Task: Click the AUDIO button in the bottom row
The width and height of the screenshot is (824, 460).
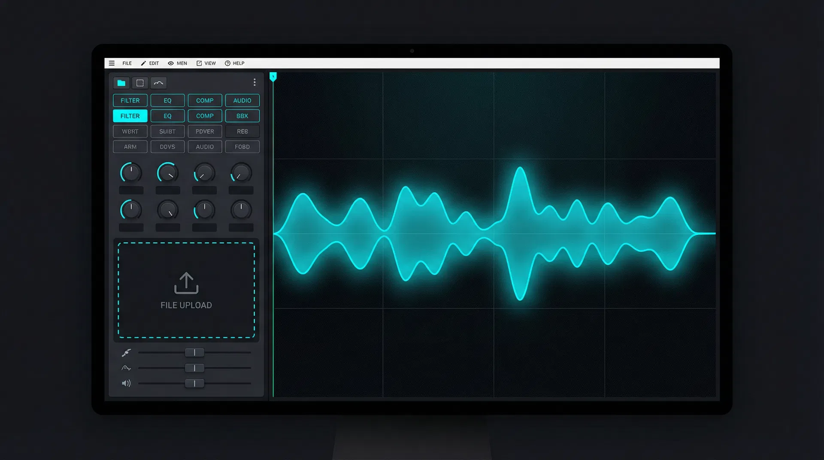Action: (205, 147)
